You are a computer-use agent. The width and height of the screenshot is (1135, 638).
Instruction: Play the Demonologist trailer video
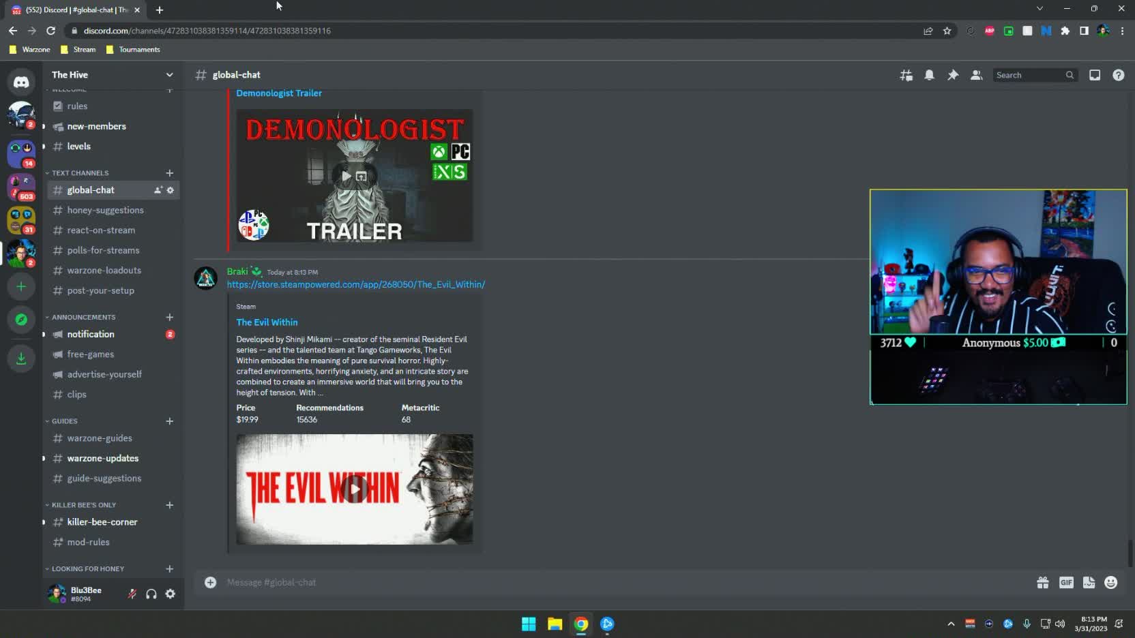point(347,176)
